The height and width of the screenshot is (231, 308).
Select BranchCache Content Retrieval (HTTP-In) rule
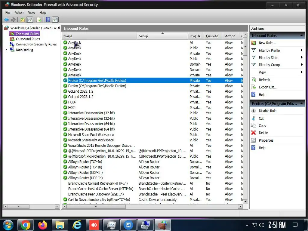[152, 183]
